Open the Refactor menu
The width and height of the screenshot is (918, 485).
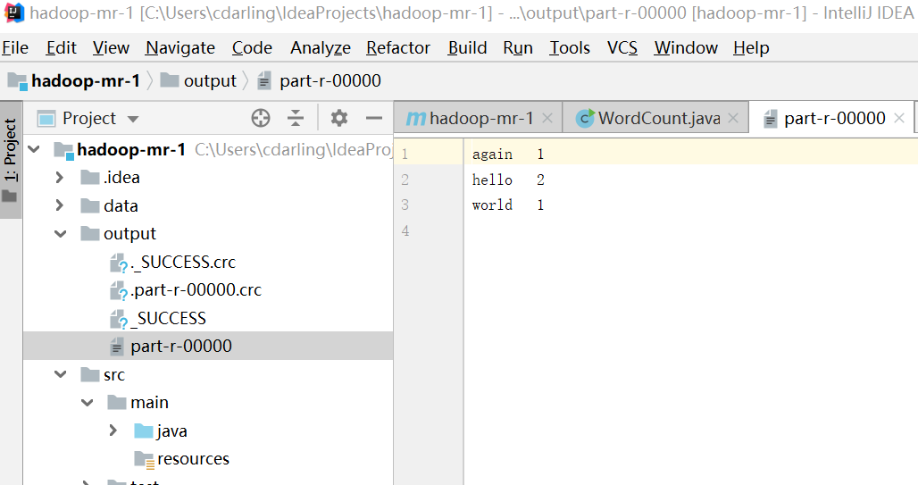pyautogui.click(x=398, y=47)
